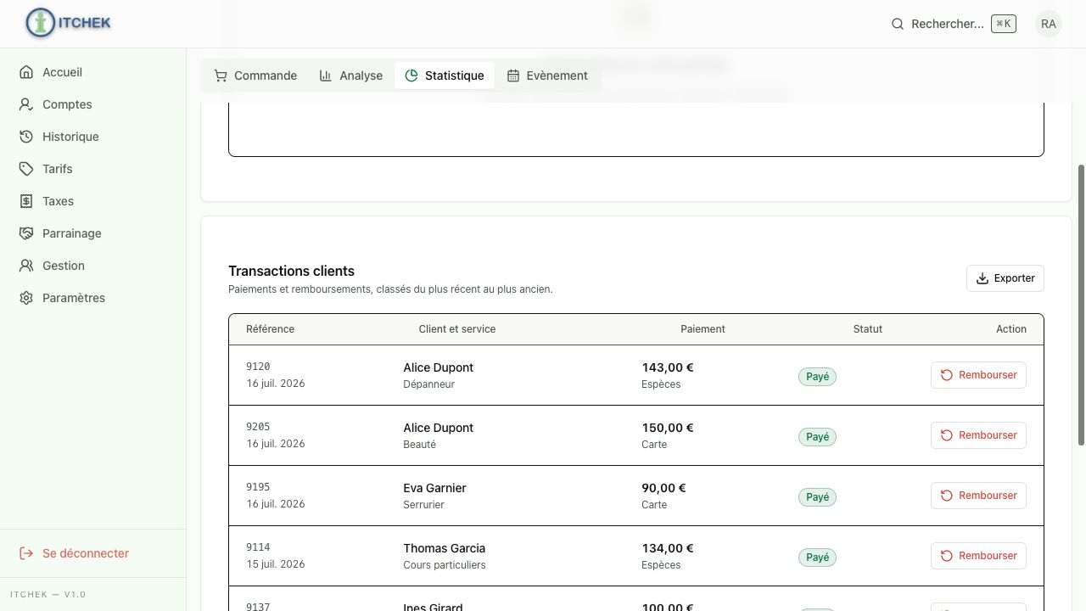Open Historique in sidebar
1086x611 pixels.
[93, 137]
